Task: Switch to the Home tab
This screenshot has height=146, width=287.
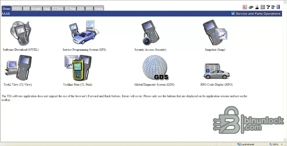Action: pos(6,8)
